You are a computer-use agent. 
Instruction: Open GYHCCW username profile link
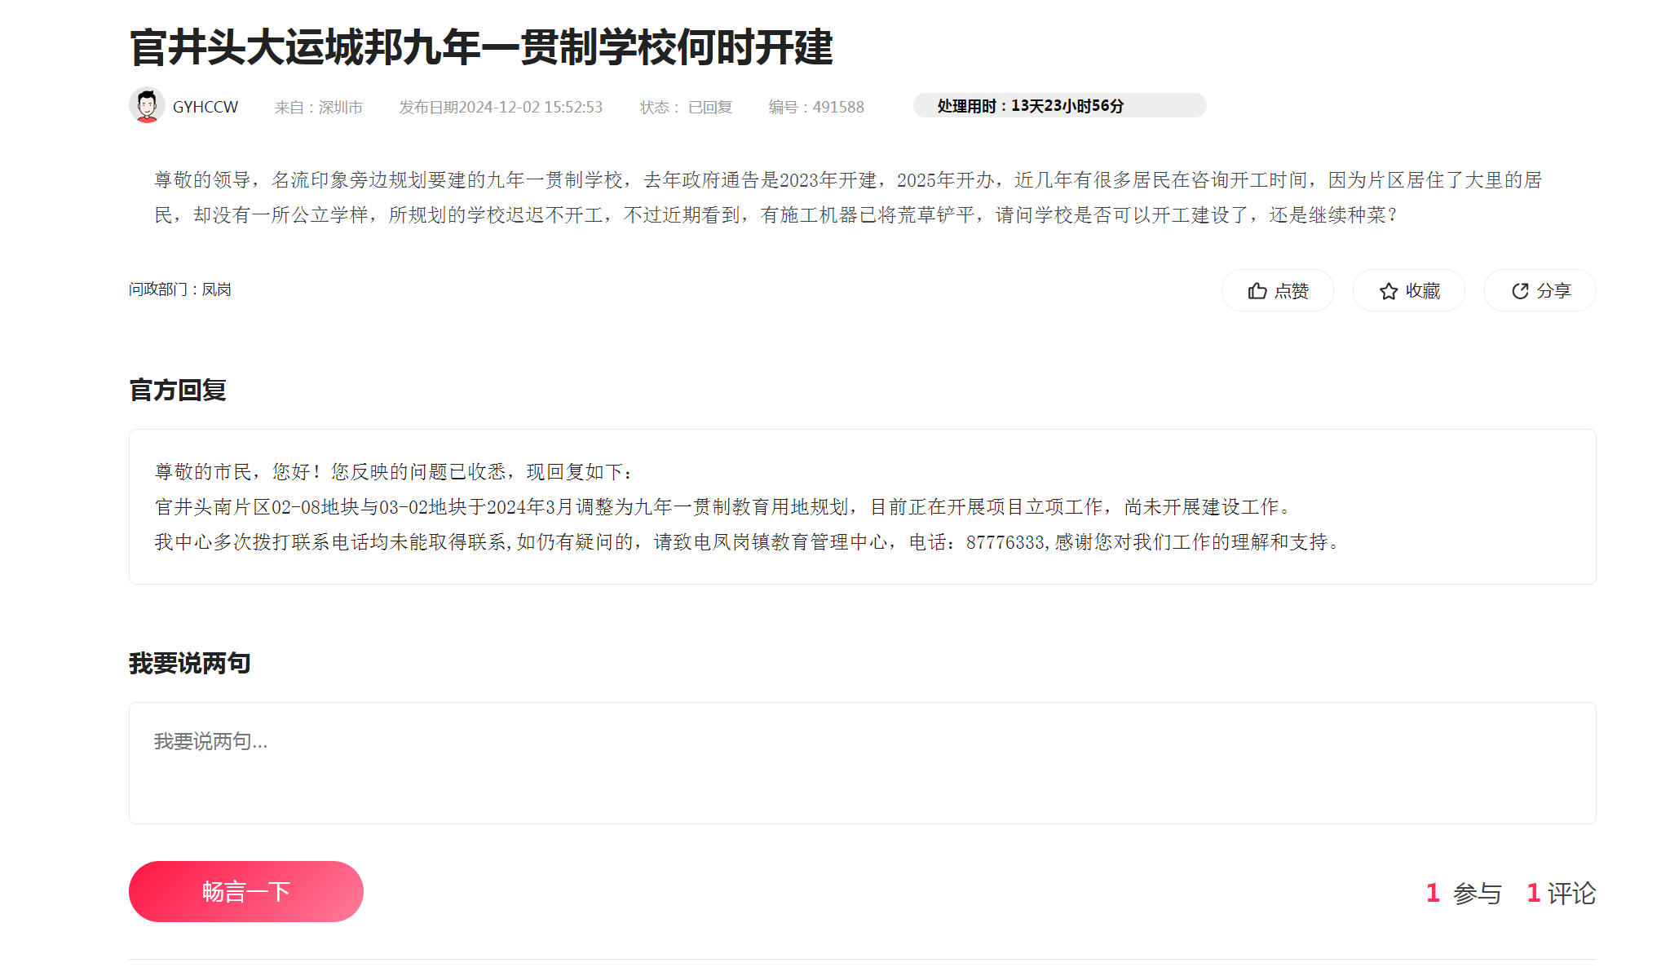(205, 107)
